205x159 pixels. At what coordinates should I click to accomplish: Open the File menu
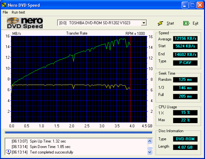pos(6,12)
